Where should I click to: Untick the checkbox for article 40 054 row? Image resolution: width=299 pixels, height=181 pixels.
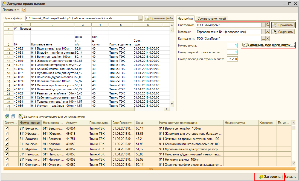(7, 128)
